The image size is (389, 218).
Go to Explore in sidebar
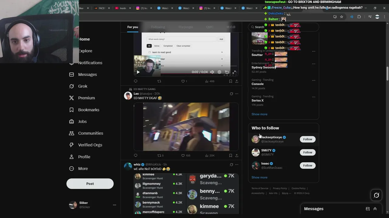coord(85,51)
